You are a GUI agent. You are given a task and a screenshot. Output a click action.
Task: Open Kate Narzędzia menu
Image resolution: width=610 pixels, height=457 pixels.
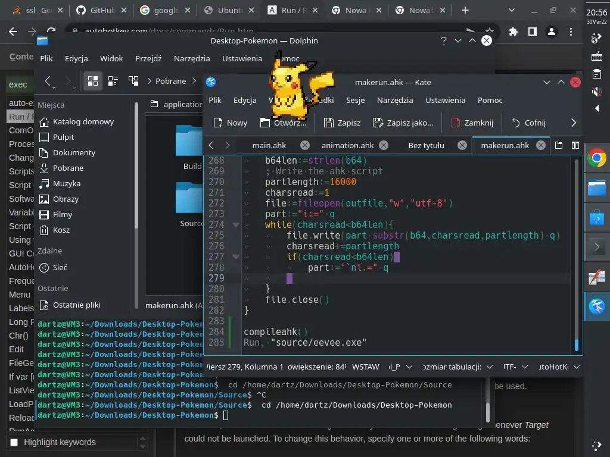pyautogui.click(x=395, y=100)
